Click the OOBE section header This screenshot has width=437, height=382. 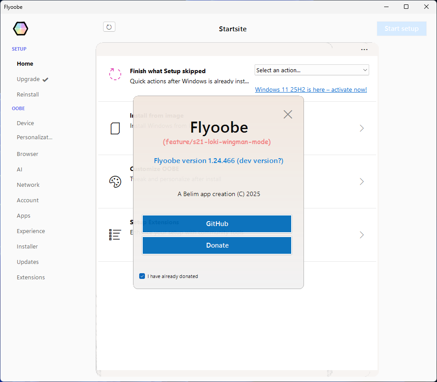click(x=18, y=108)
